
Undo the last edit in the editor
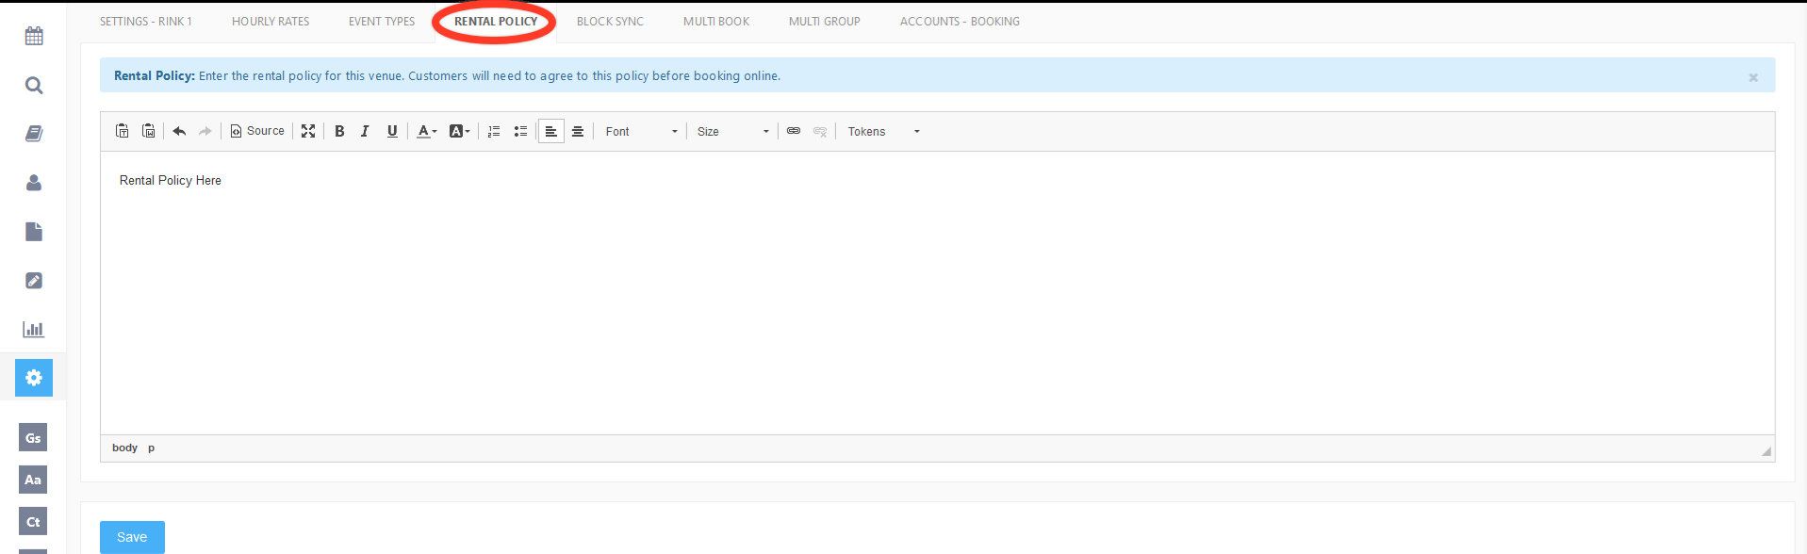[179, 131]
